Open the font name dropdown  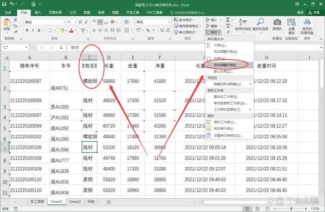[x=64, y=22]
